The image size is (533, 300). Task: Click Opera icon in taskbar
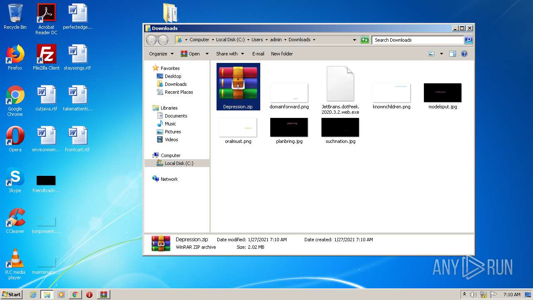pos(89,295)
